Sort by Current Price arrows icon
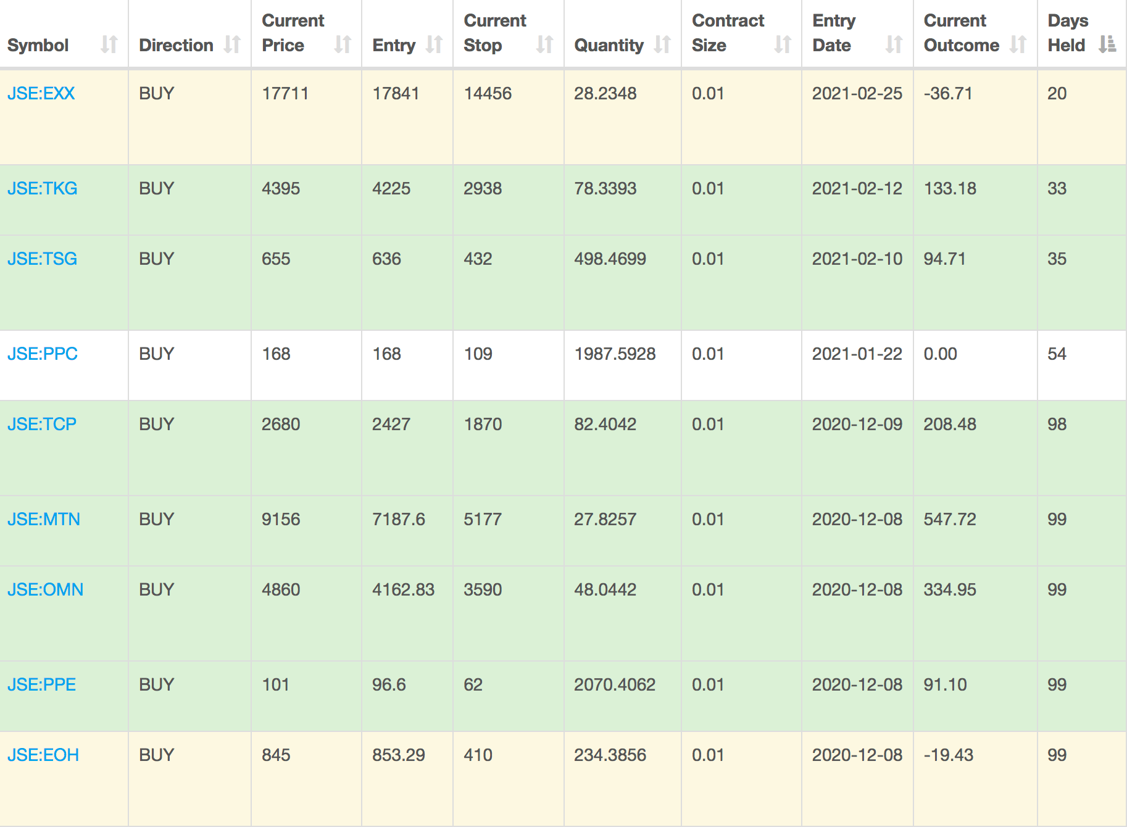The width and height of the screenshot is (1127, 827). pos(343,44)
